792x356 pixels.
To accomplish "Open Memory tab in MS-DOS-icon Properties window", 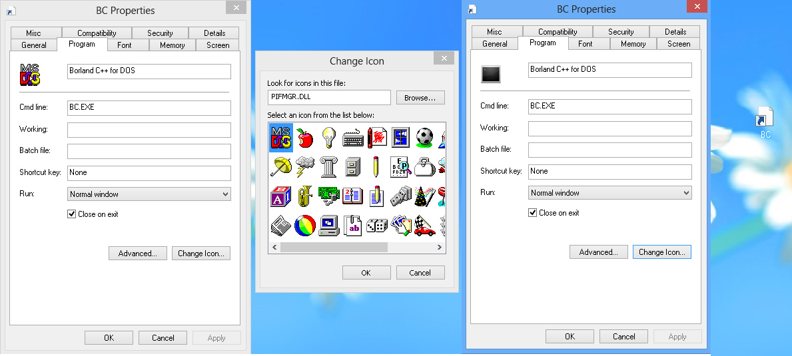I will coord(173,45).
